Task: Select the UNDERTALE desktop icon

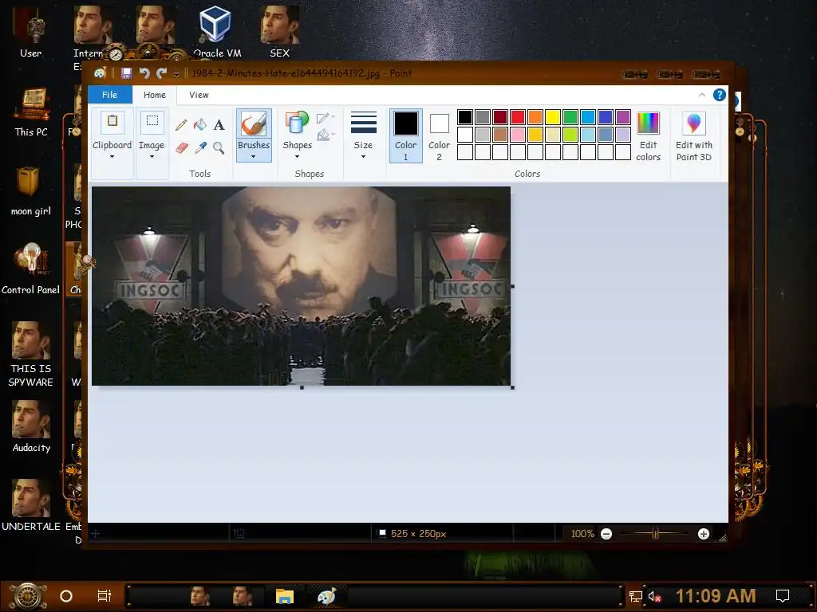Action: [x=31, y=505]
